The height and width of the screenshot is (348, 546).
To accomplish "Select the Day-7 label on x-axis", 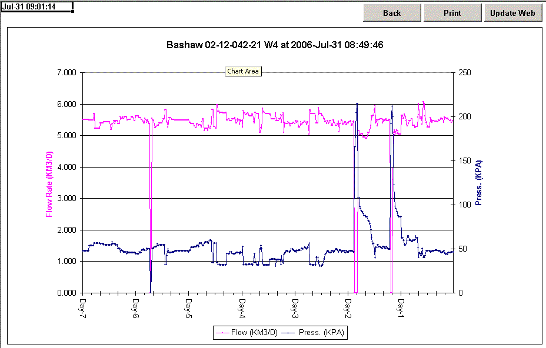I will click(83, 309).
